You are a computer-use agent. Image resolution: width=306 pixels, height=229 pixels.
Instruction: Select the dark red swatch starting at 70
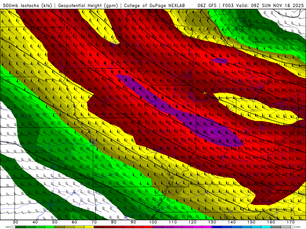[x=99, y=227]
